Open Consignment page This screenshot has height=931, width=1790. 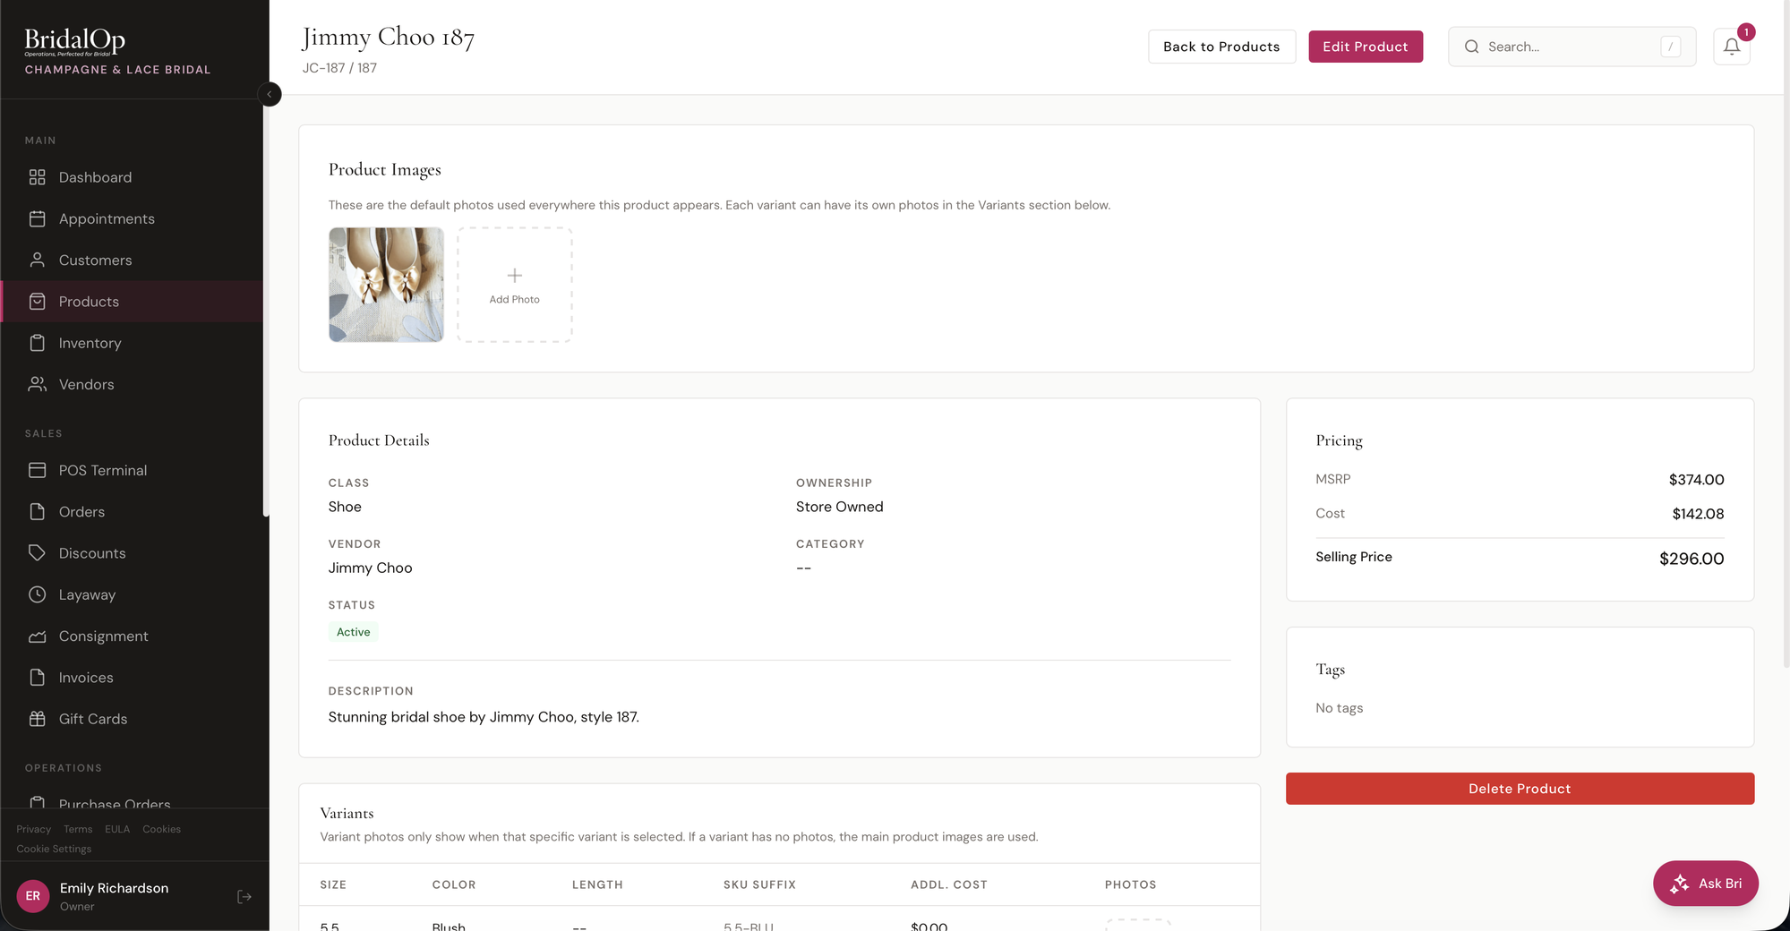click(133, 636)
